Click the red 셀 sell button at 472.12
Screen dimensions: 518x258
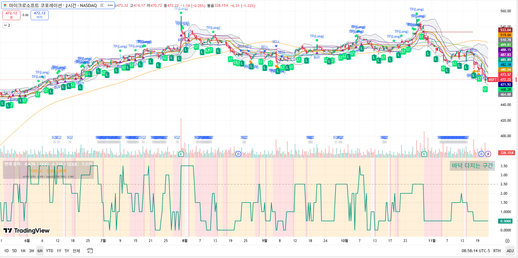[11, 15]
